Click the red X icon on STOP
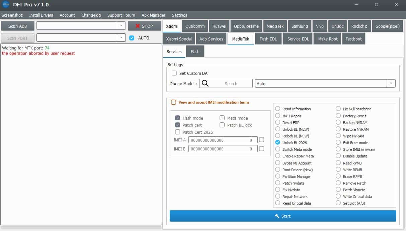Screen dimensions: 406x231 pyautogui.click(x=138, y=26)
